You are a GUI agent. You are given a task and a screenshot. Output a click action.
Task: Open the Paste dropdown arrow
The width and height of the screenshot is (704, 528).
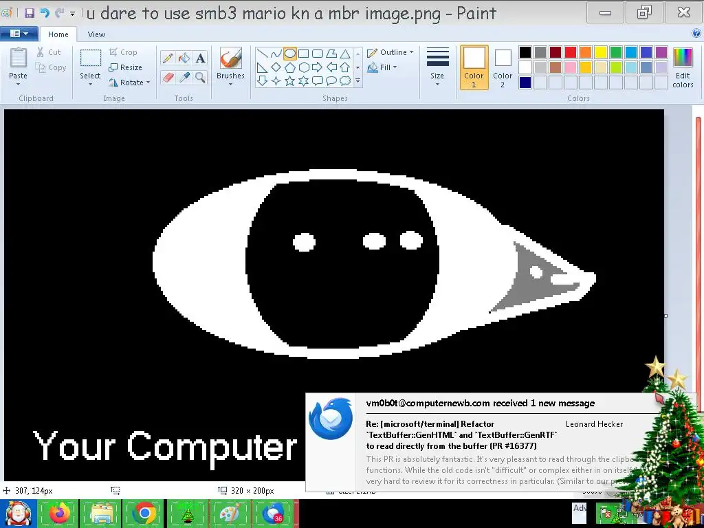(19, 84)
